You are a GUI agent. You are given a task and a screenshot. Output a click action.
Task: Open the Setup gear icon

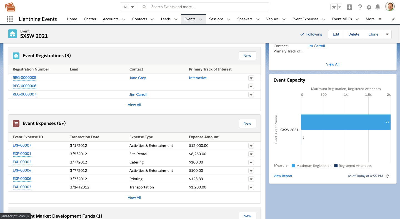pyautogui.click(x=369, y=7)
